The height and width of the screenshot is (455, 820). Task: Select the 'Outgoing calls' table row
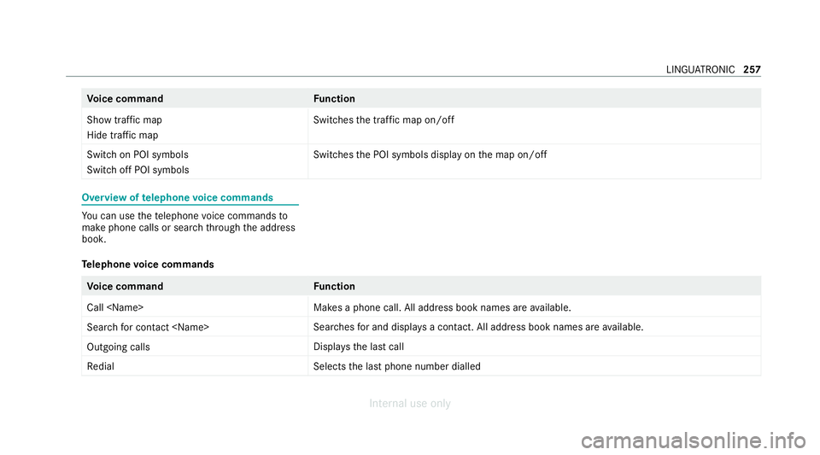[421, 347]
